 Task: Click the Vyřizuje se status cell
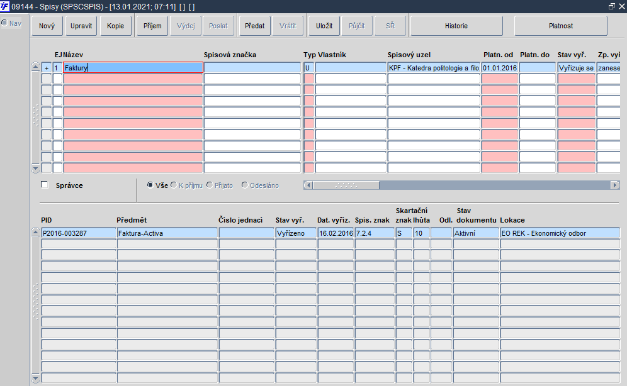coord(577,68)
